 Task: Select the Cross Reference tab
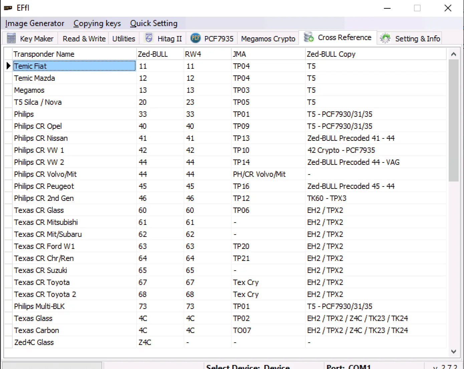pos(338,37)
